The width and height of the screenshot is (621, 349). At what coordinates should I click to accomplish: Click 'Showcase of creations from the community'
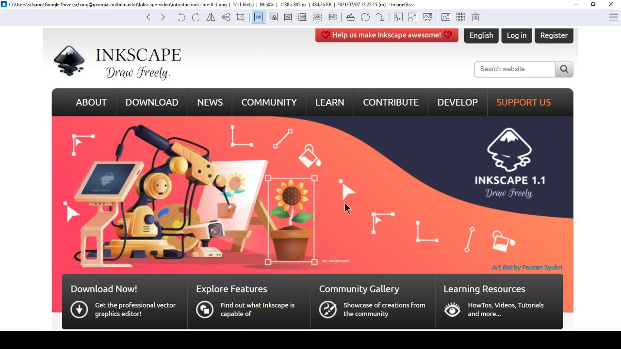pos(384,309)
